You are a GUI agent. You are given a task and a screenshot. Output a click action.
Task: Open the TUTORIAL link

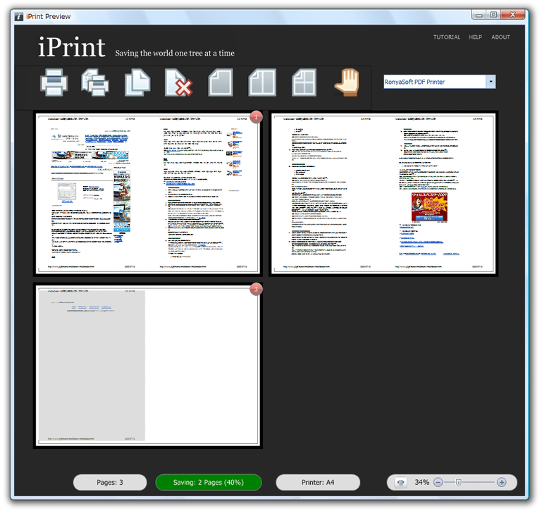click(x=447, y=37)
